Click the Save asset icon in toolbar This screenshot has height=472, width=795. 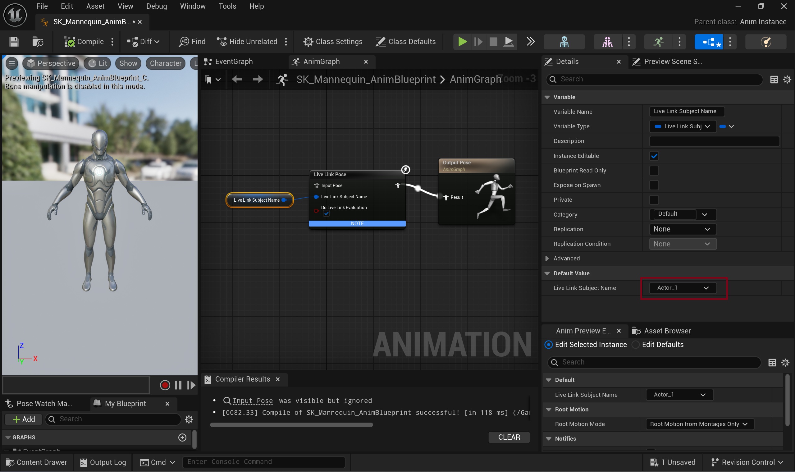pyautogui.click(x=14, y=42)
